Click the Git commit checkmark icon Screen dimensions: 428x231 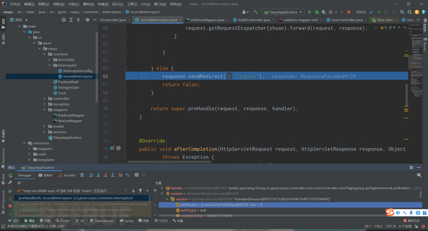[x=378, y=12]
